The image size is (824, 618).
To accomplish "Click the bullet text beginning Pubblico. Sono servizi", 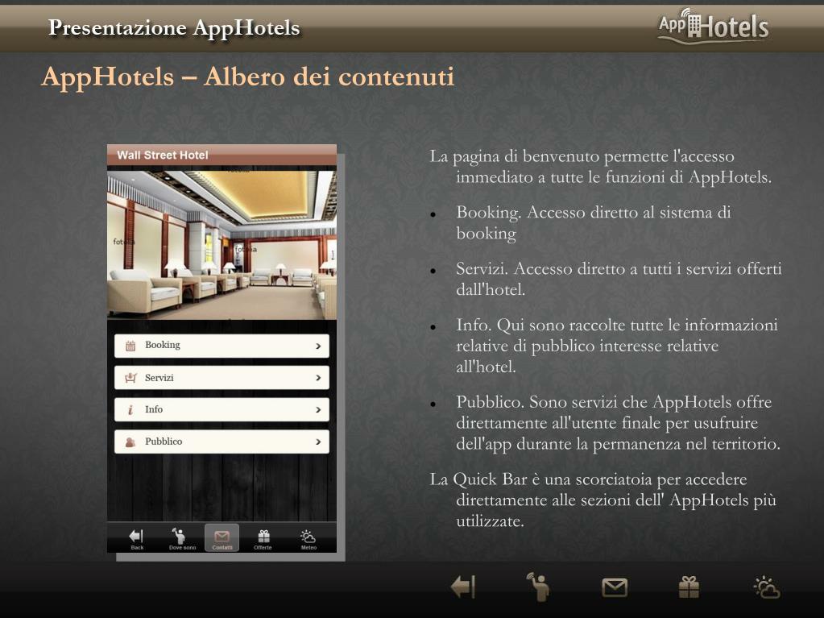I will click(618, 423).
